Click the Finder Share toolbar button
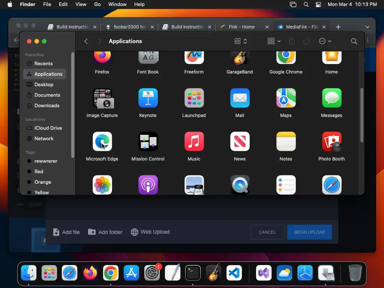Image resolution: width=384 pixels, height=288 pixels. (292, 41)
